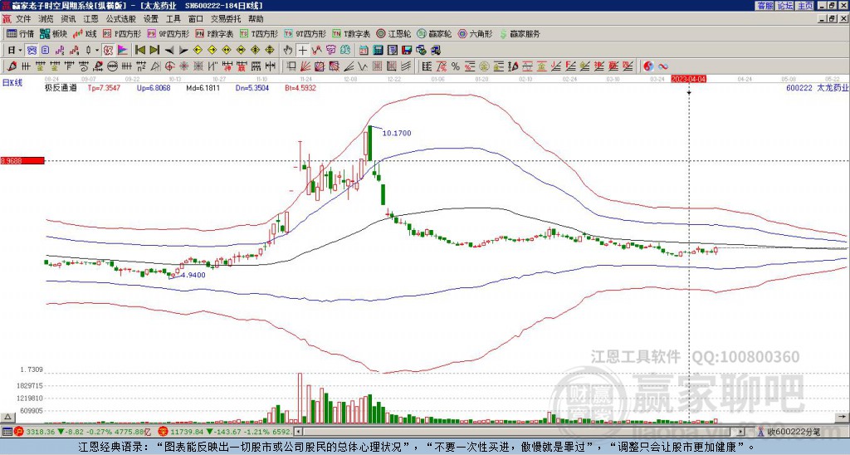The height and width of the screenshot is (455, 850).
Task: Click the 10.1700 high price label
Action: tap(397, 133)
